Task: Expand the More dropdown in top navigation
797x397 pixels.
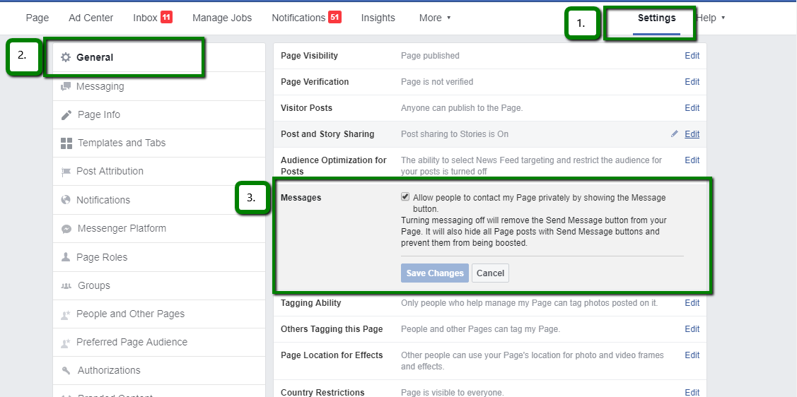Action: 435,18
